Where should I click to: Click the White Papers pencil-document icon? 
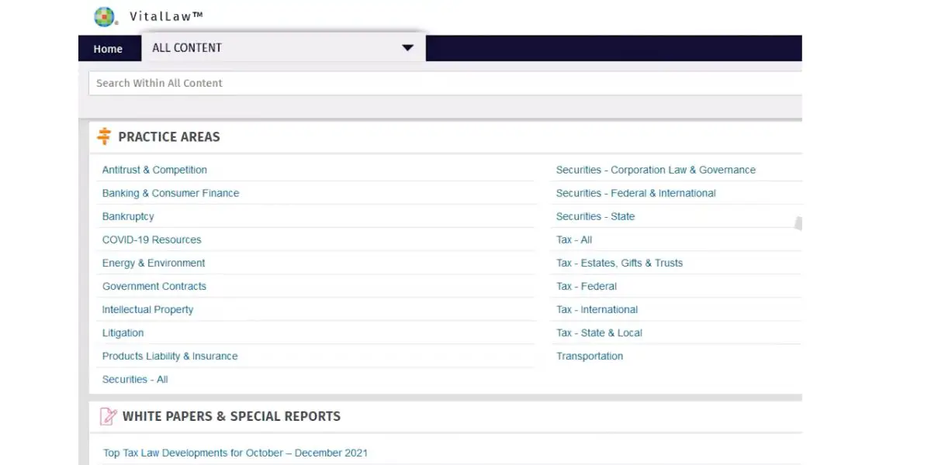[x=109, y=416]
